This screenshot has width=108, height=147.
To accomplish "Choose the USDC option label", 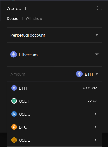I will [x=25, y=114].
